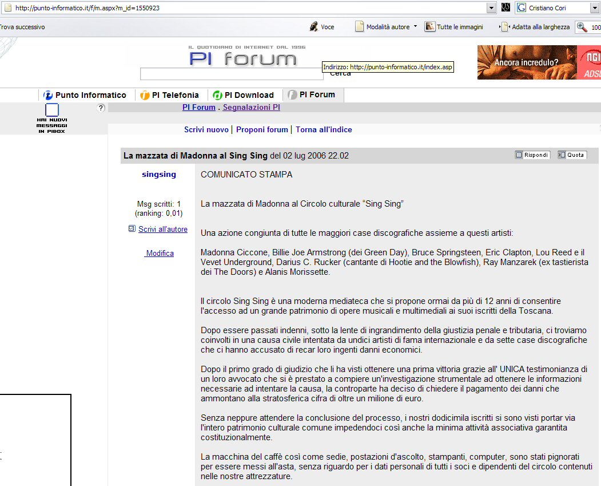Open the Modalità autore dropdown

coord(415,27)
